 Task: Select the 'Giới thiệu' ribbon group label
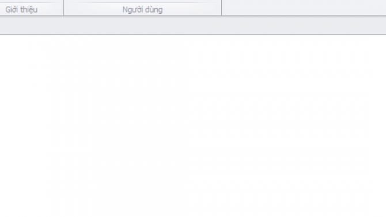21,10
